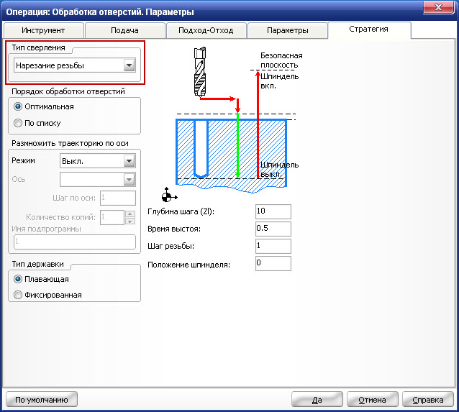Screen dimensions: 459x412
Task: Select the Параметры tab
Action: pos(288,30)
